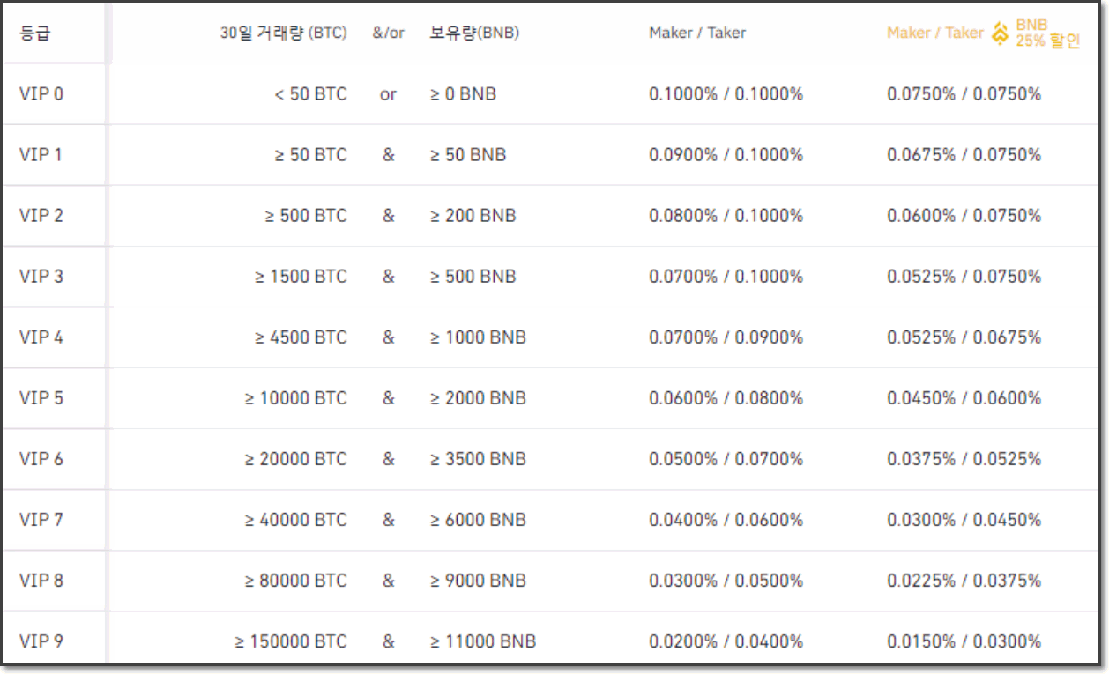Click the 0.0150% / 0.0300% discounted fee
1109x674 pixels.
click(964, 641)
